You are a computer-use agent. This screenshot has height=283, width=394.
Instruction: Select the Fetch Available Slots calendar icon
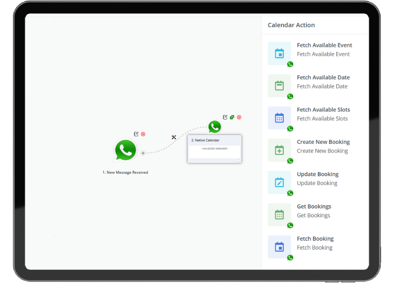279,118
